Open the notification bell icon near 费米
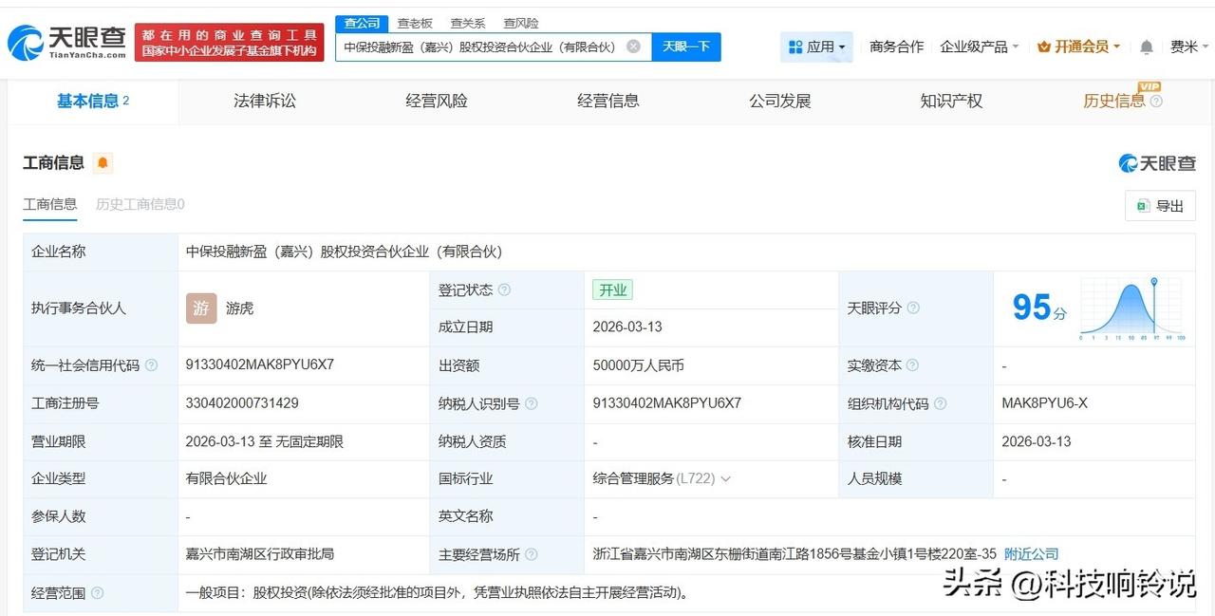The image size is (1215, 616). 1146,46
